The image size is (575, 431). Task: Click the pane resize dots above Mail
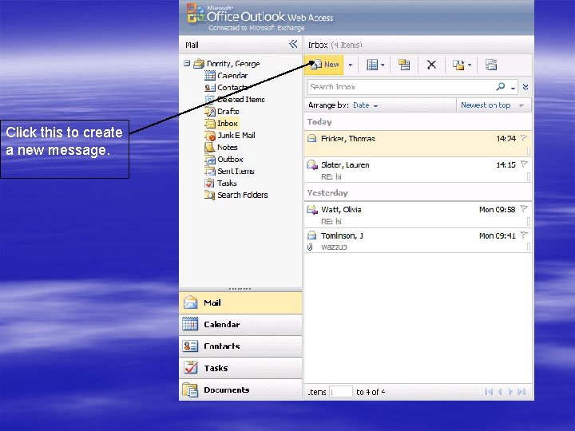pyautogui.click(x=240, y=289)
